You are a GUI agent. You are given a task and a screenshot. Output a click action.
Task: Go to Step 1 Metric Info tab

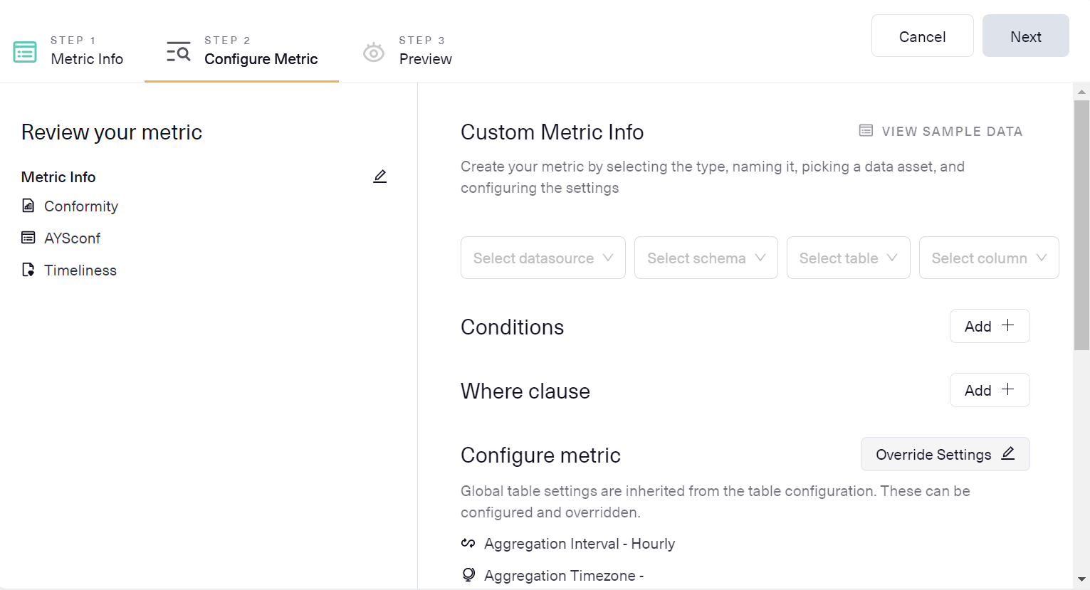click(86, 51)
